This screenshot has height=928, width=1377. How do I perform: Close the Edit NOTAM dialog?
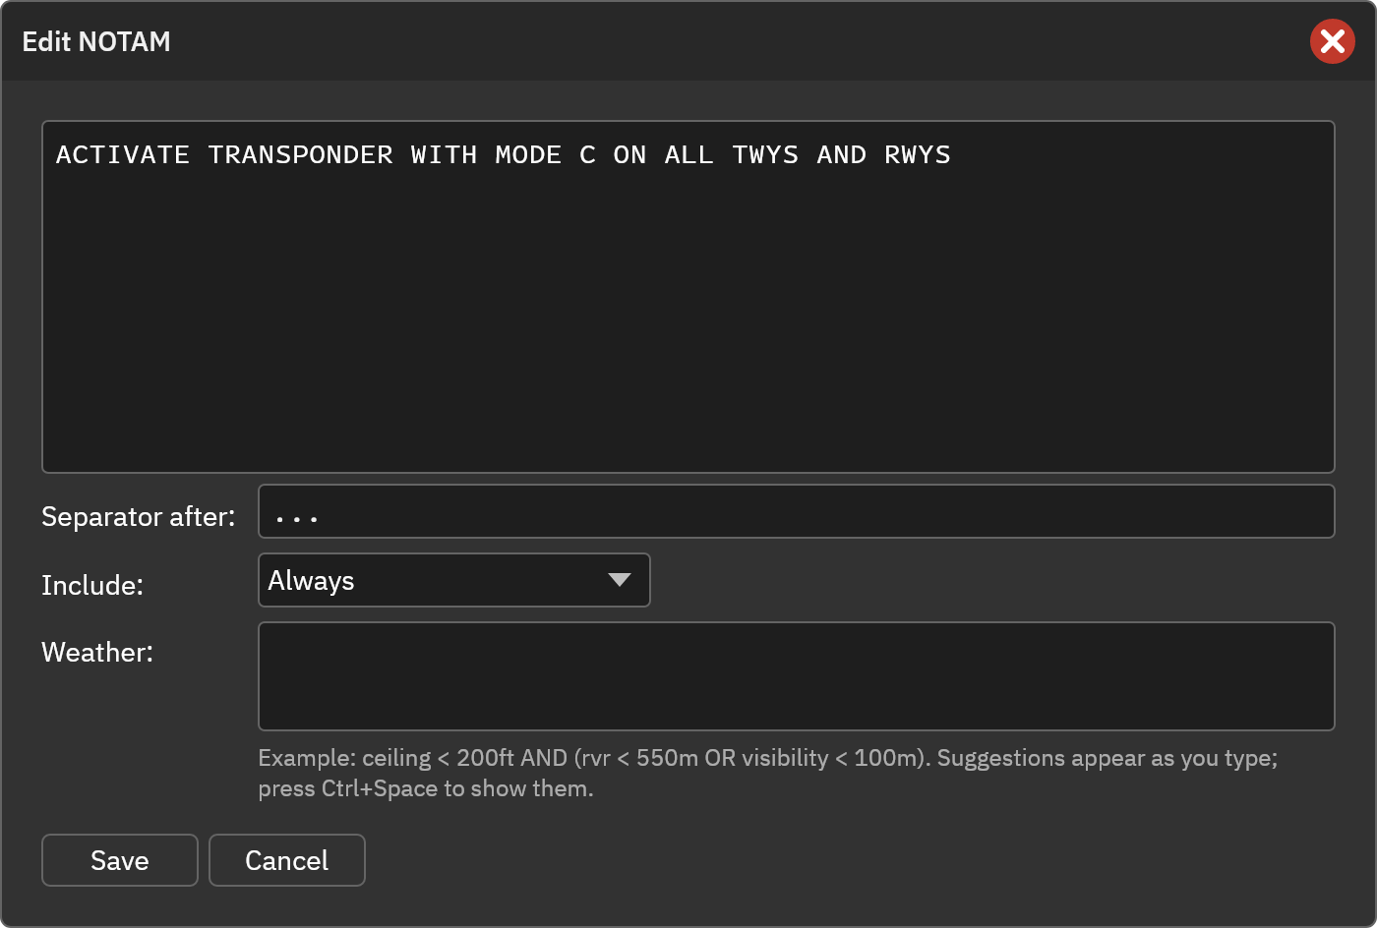click(x=1333, y=41)
